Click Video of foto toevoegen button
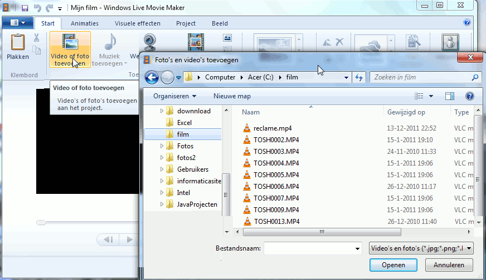Viewport: 486px width, 280px height. [70, 49]
